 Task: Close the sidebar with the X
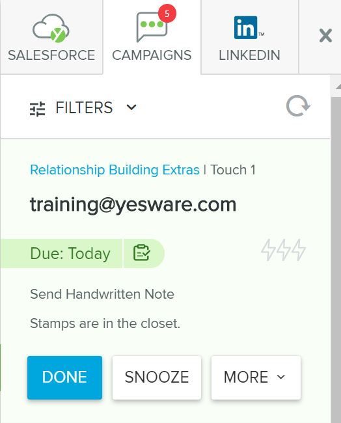point(325,36)
